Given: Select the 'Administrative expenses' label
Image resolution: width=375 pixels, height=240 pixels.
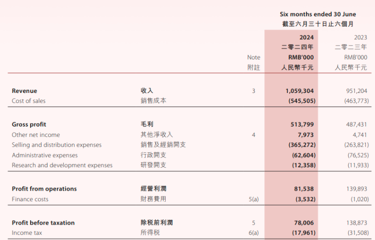Looking at the screenshot, I should (45, 155).
